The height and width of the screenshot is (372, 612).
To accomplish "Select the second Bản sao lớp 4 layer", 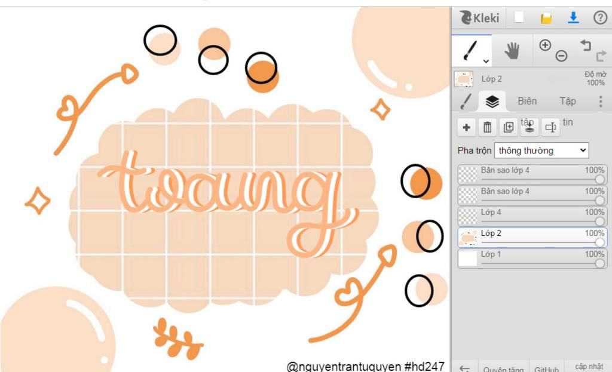I will point(533,195).
